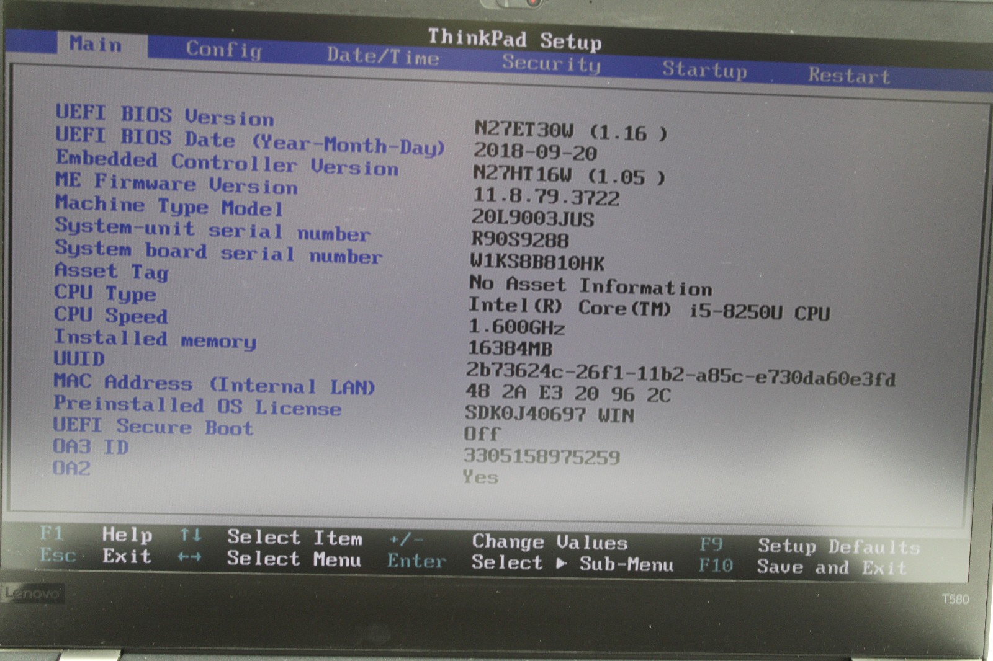Select the UEFI BIOS Date label
This screenshot has width=993, height=661.
250,141
